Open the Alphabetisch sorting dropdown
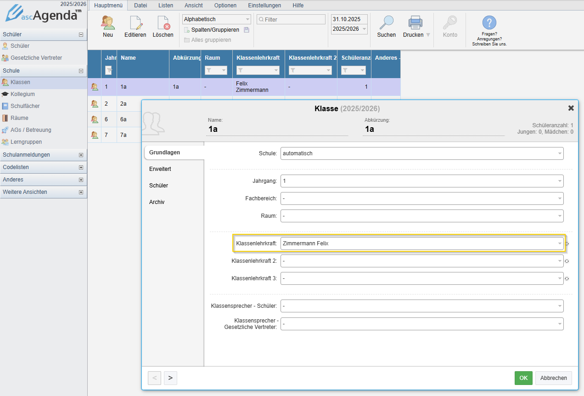Screen dimensions: 584x396 point(217,19)
